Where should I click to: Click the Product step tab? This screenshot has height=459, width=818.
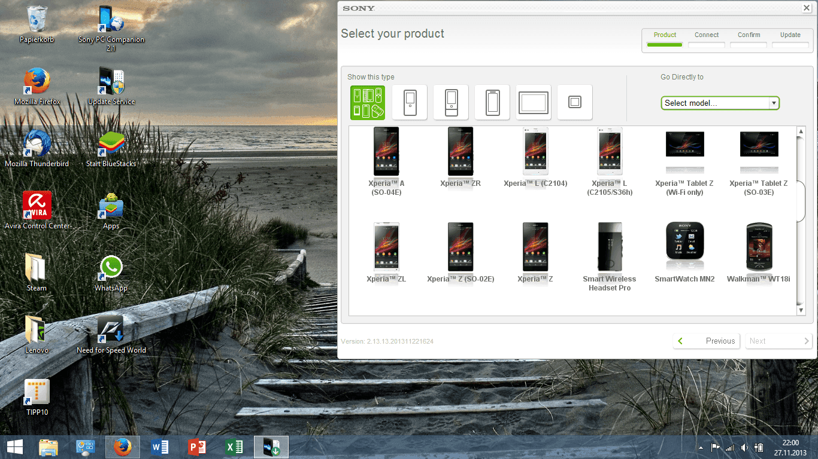[665, 39]
